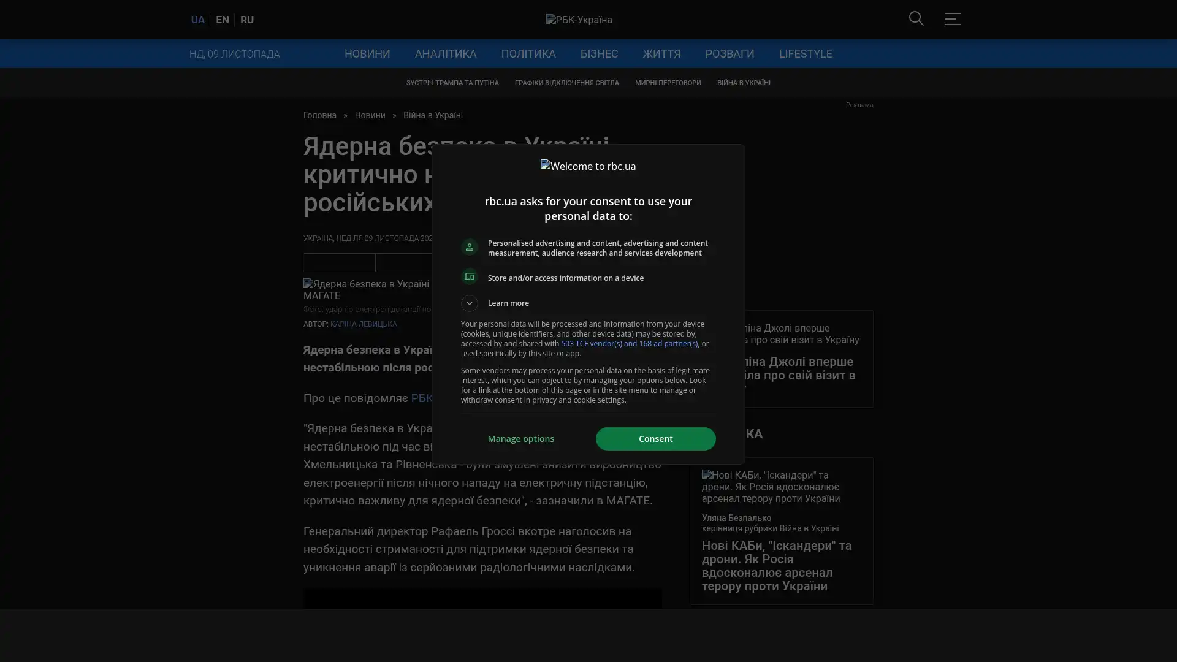Click the Війна в Україні breadcrumb
Viewport: 1177px width, 662px height.
[433, 115]
